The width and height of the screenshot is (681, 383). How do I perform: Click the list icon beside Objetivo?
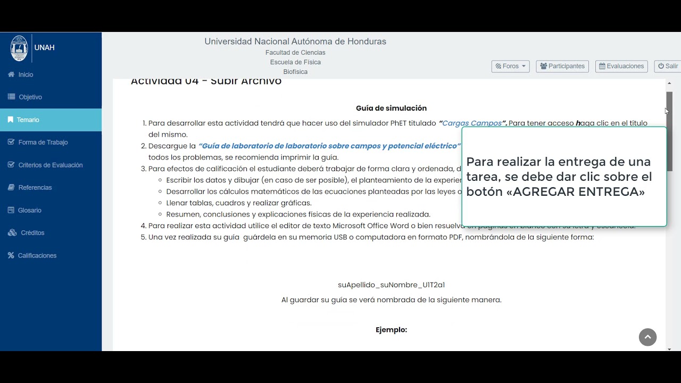point(11,97)
